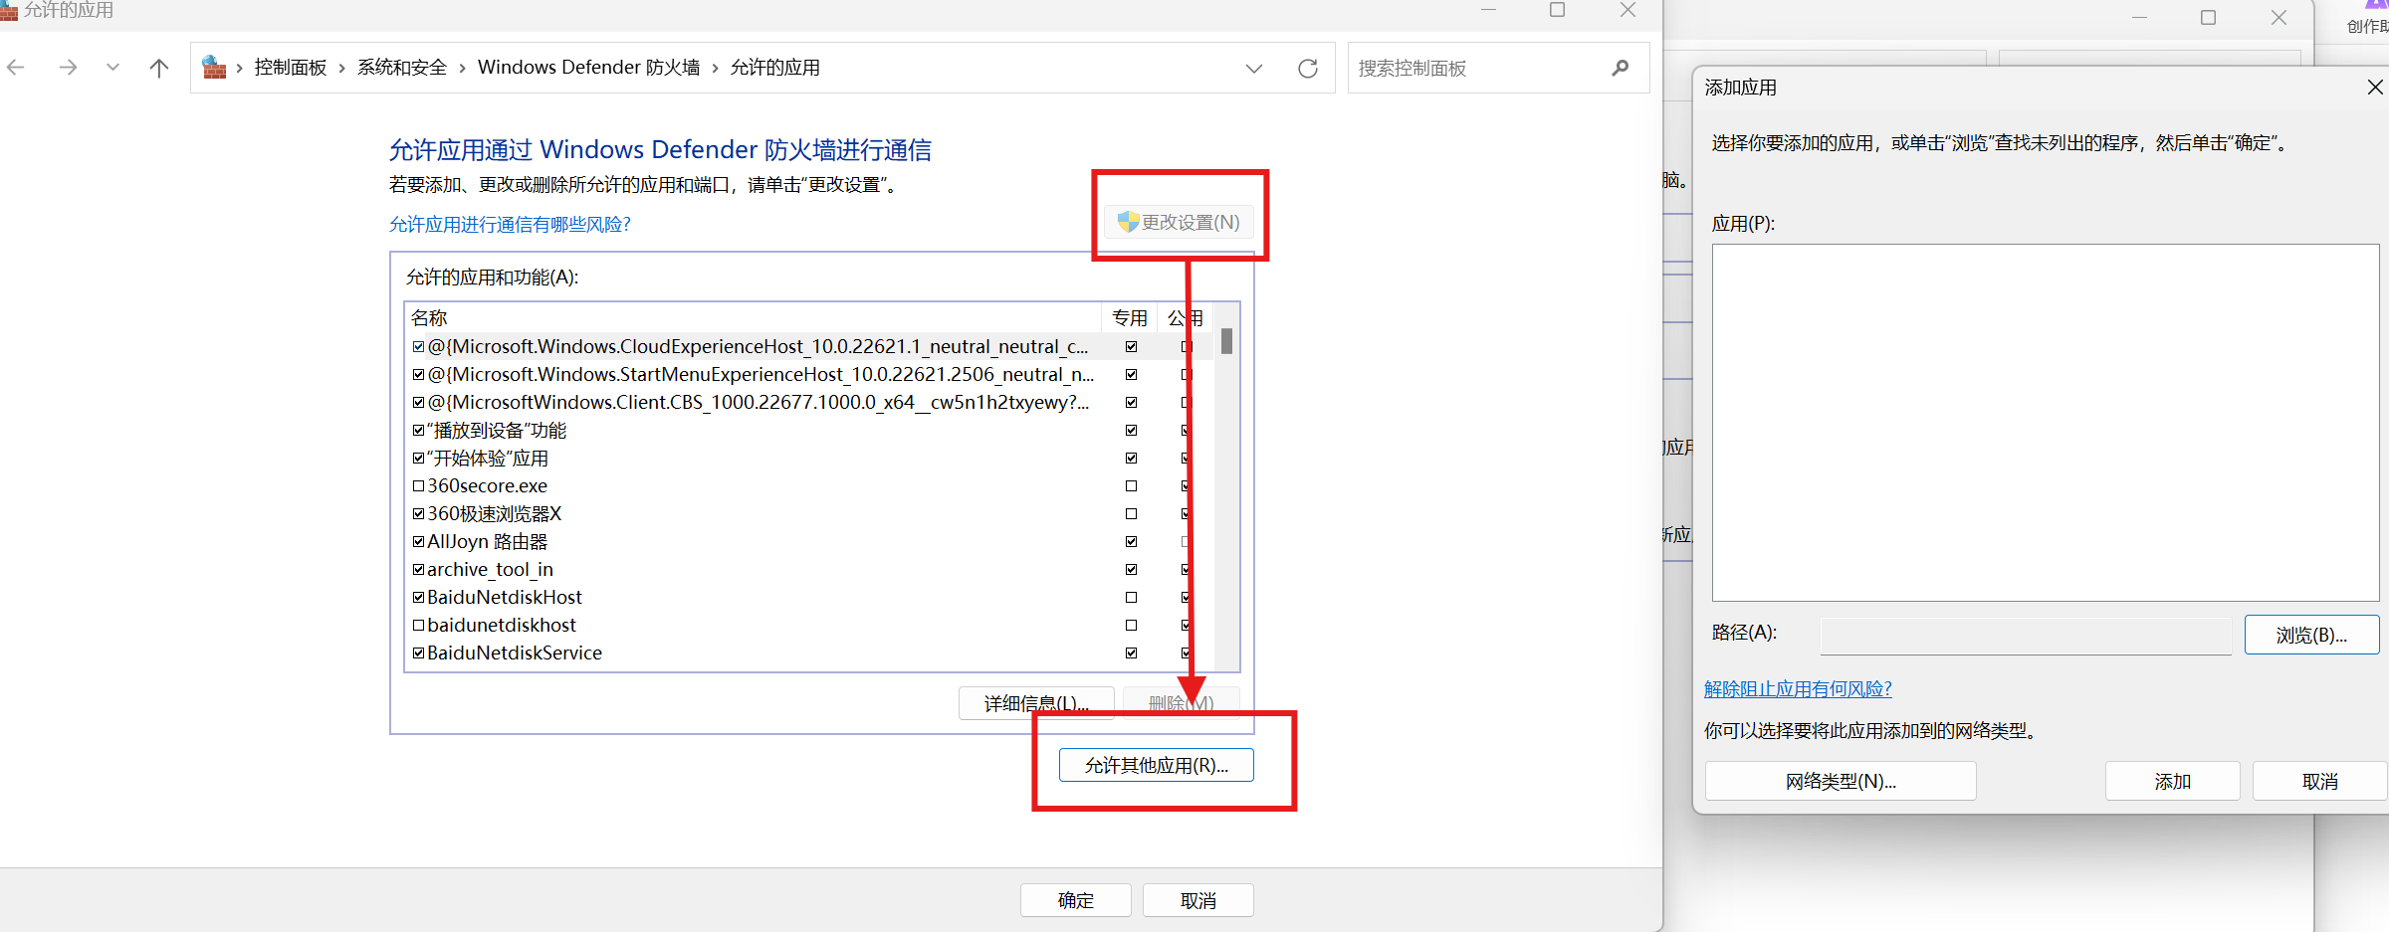Refresh the Control Panel page

coord(1308,69)
